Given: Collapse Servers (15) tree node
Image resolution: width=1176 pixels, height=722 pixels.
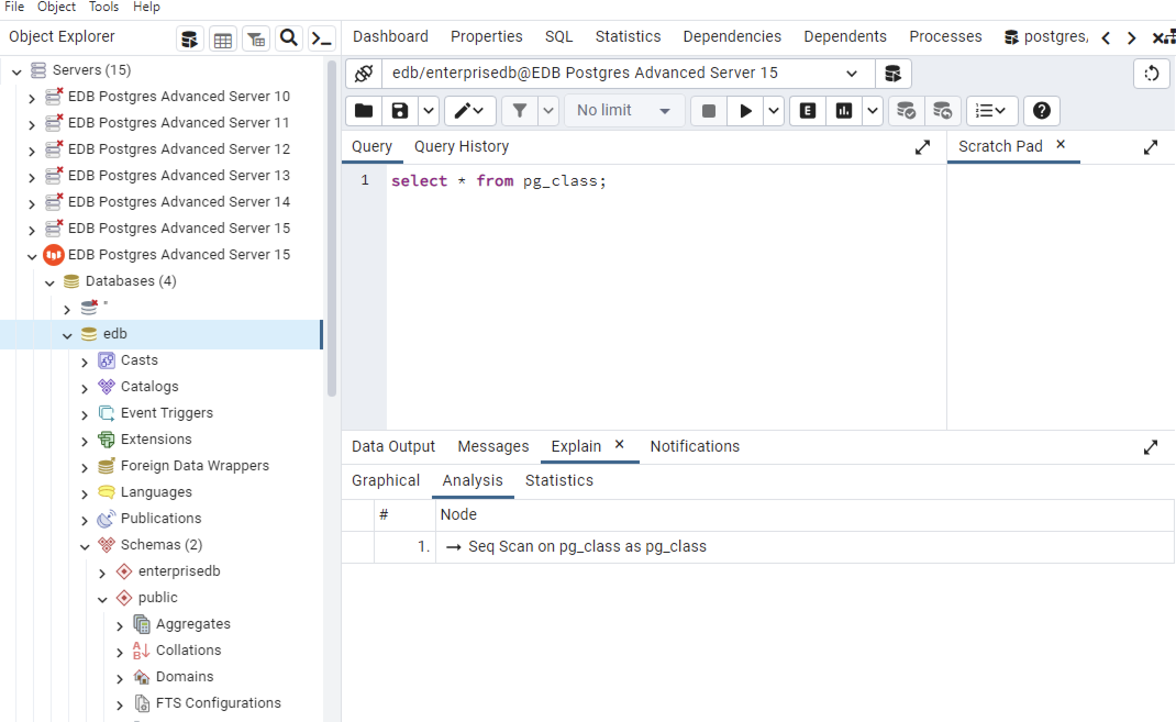Looking at the screenshot, I should tap(16, 71).
